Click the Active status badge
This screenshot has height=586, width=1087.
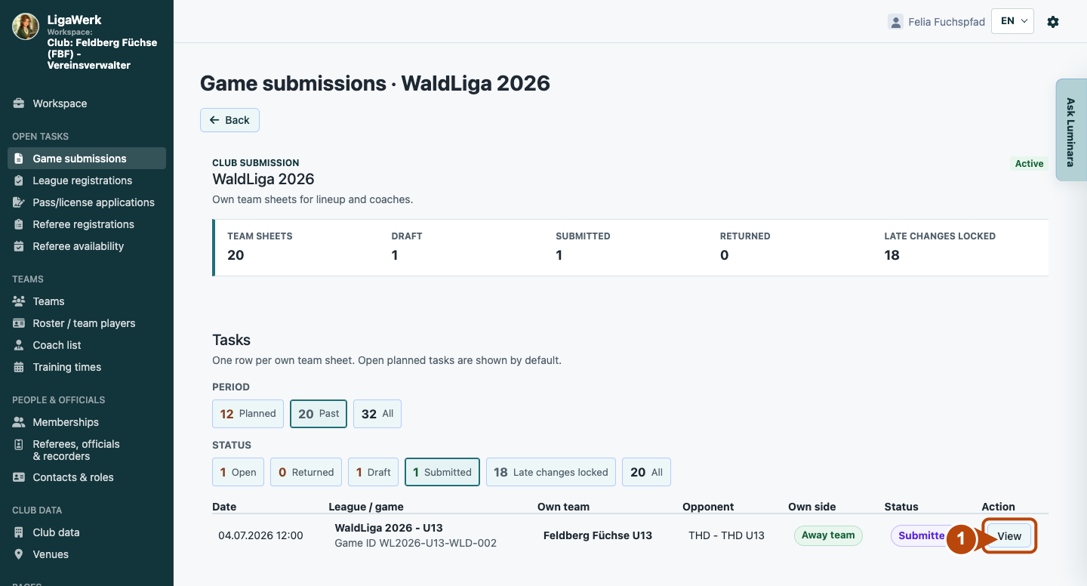[x=1029, y=163]
